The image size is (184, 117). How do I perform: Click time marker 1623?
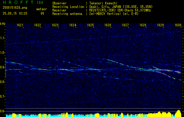coord(55,25)
